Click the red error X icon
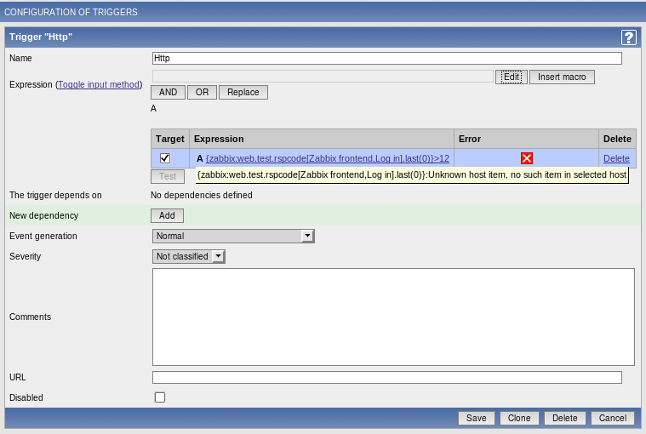The height and width of the screenshot is (434, 646). (x=527, y=158)
